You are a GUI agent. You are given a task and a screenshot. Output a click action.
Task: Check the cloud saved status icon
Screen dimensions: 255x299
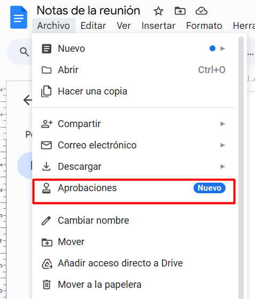202,11
